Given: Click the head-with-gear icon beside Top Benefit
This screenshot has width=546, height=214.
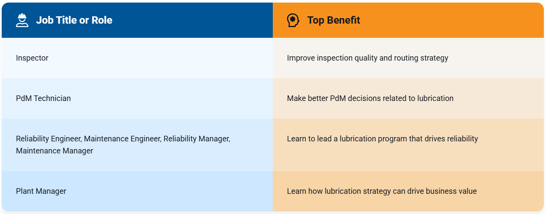Looking at the screenshot, I should 293,20.
